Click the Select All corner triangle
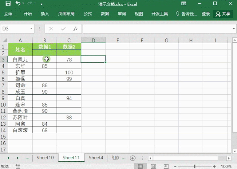The height and width of the screenshot is (169, 237). point(5,40)
